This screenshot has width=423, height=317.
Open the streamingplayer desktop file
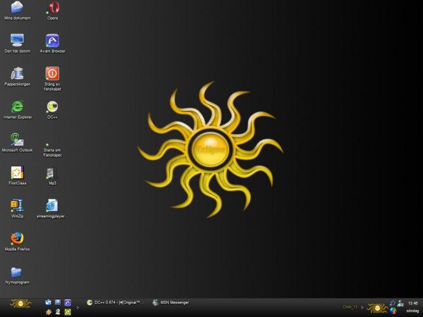point(53,205)
